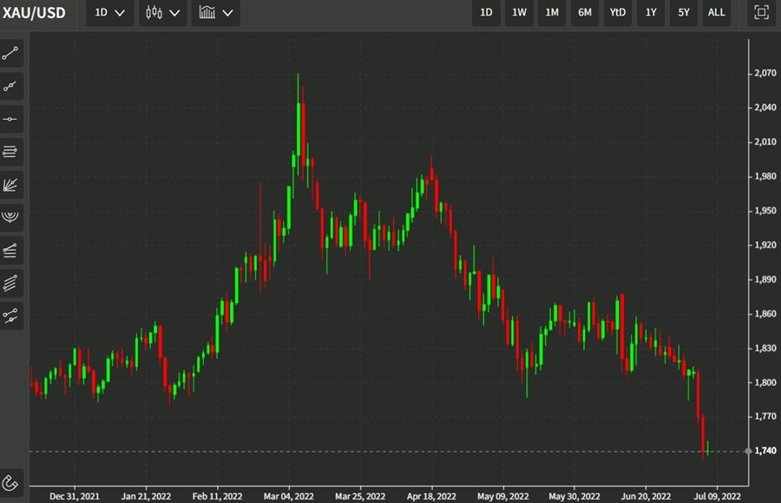Click the 1,980 price axis label

pos(765,176)
